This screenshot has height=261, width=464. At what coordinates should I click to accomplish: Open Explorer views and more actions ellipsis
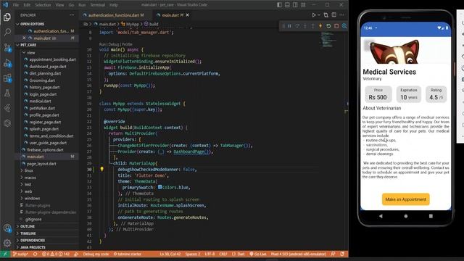click(72, 14)
